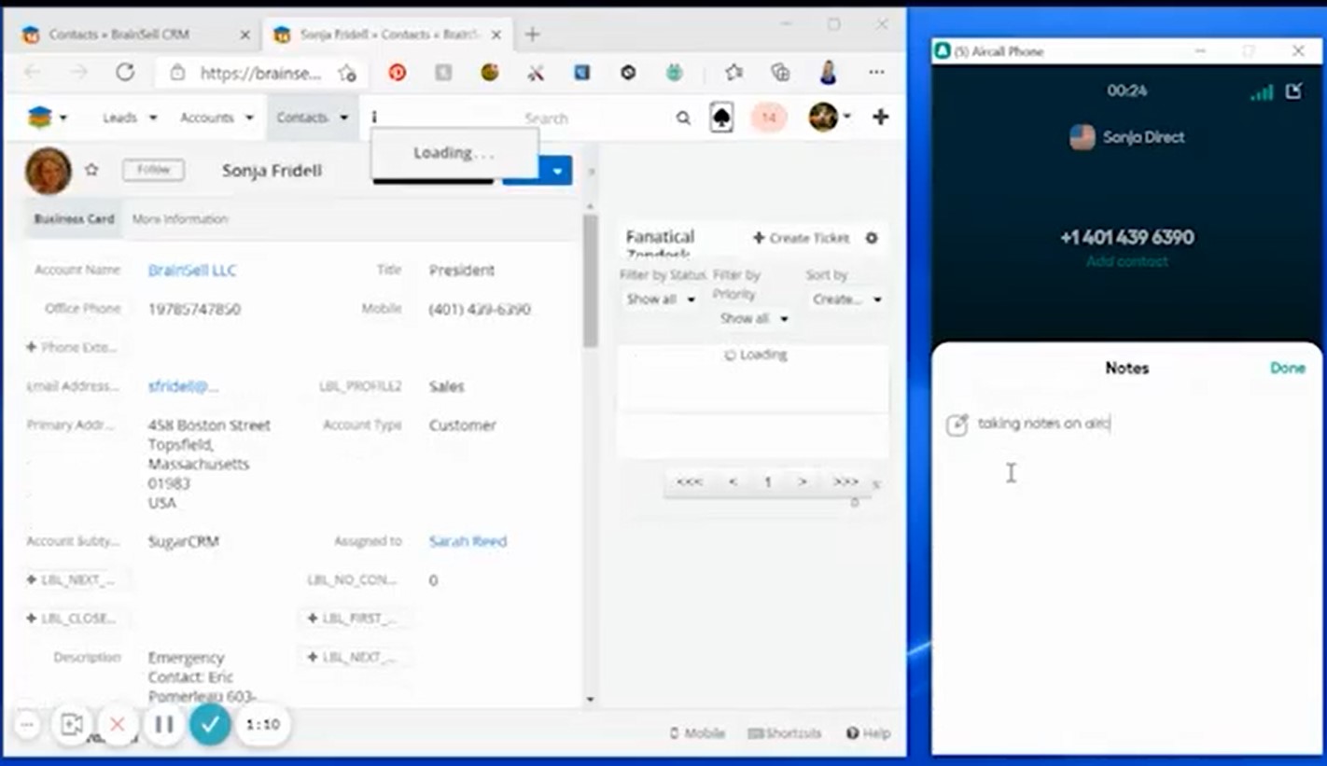Go to the next page of tickets
The height and width of the screenshot is (766, 1327).
click(803, 482)
